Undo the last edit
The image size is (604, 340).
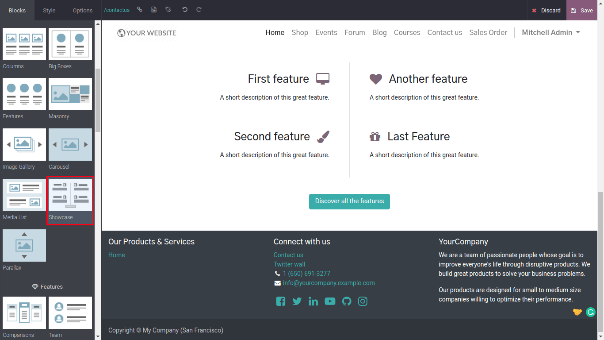point(185,10)
